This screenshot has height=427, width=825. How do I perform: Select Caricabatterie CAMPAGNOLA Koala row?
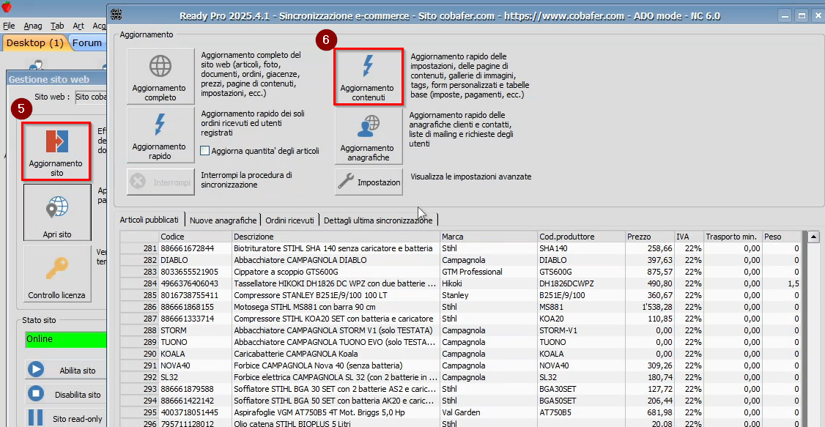click(336, 353)
